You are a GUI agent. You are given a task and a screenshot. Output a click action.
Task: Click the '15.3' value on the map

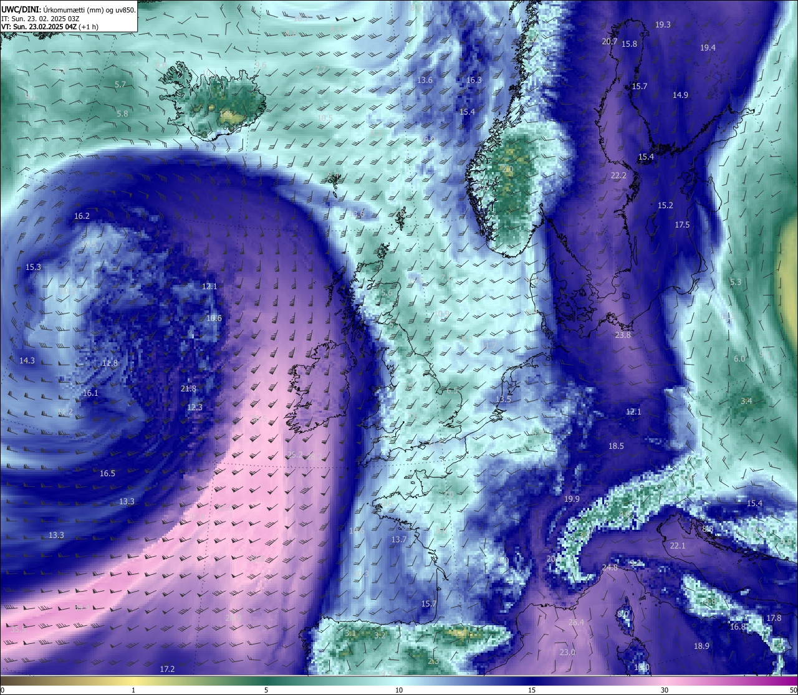[x=33, y=267]
